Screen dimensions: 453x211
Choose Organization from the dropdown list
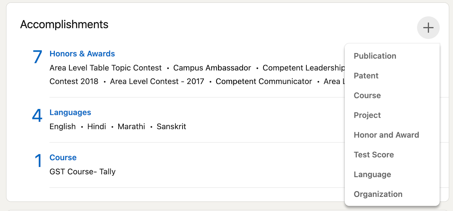378,194
